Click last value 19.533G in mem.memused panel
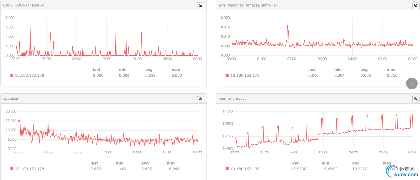This screenshot has width=420, height=180. click(x=298, y=169)
